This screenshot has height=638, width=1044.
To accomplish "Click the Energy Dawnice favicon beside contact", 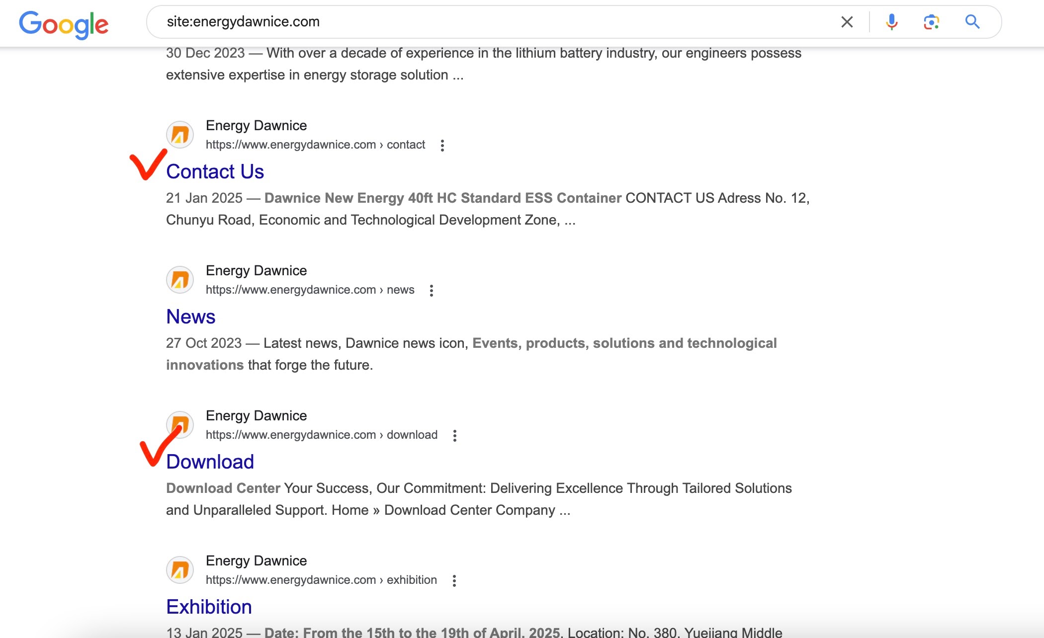I will tap(180, 135).
